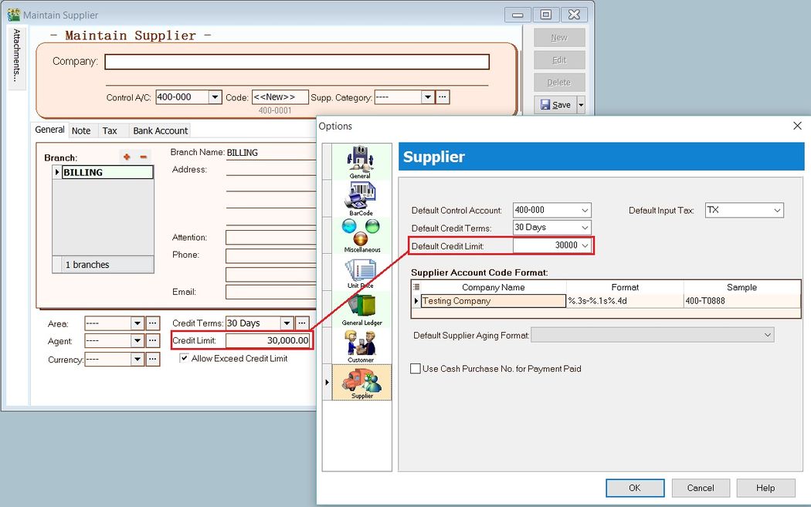Click OK in the Options dialog

(635, 488)
